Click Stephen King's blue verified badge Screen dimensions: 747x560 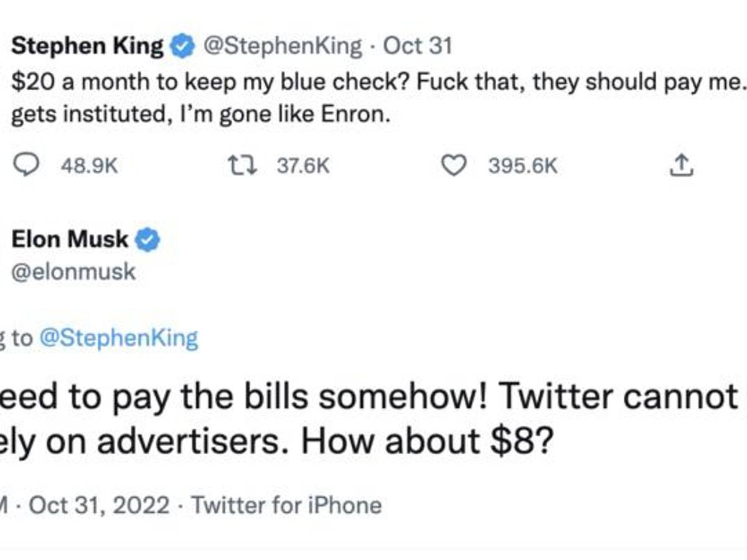pyautogui.click(x=181, y=44)
